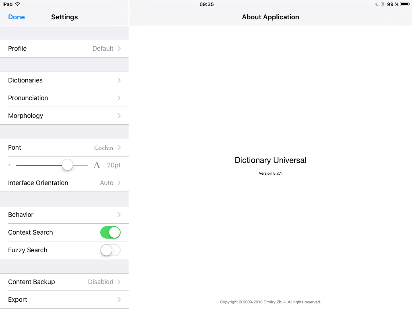The image size is (412, 309).
Task: Open Behavior settings
Action: pos(64,215)
